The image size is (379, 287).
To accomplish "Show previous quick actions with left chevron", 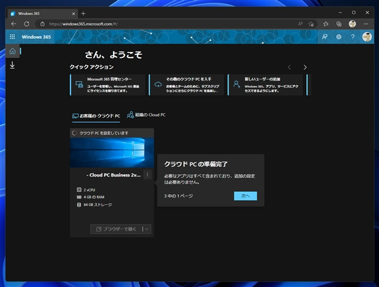I will [290, 67].
